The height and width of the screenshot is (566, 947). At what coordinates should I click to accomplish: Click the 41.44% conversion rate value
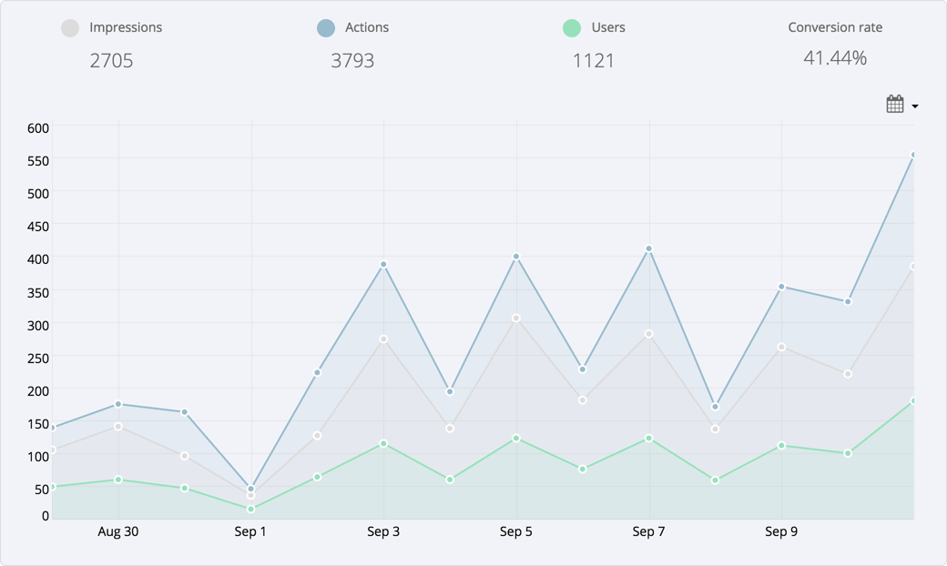pyautogui.click(x=835, y=58)
